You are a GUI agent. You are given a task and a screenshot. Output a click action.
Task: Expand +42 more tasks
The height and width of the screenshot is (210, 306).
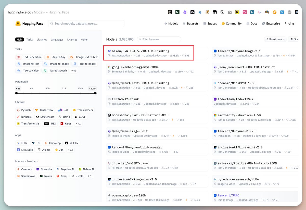74,71
